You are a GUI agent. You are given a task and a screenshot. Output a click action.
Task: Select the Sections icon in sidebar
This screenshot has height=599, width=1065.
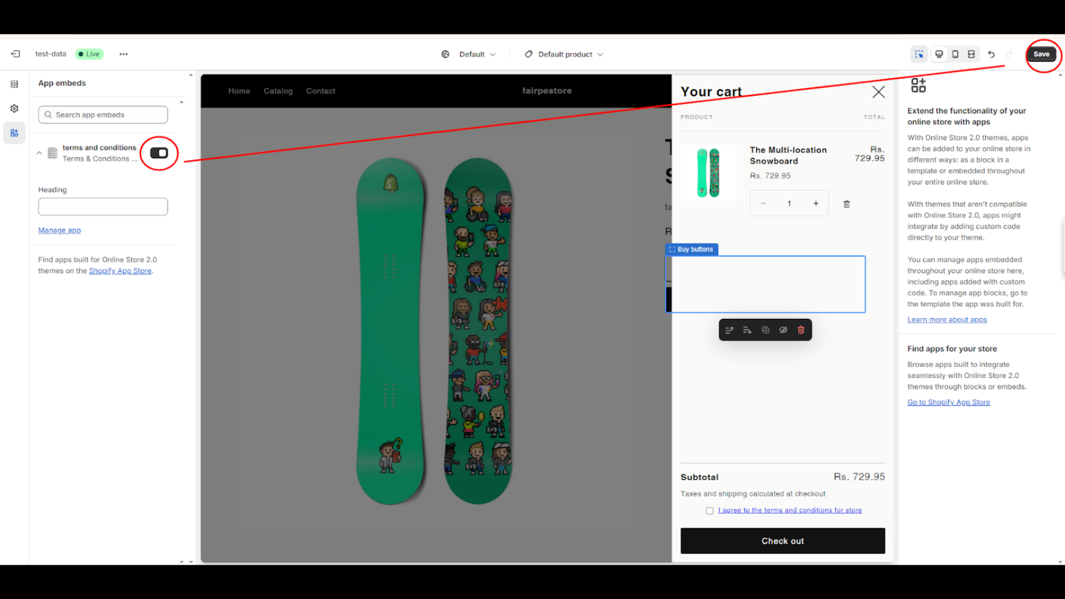pyautogui.click(x=14, y=83)
